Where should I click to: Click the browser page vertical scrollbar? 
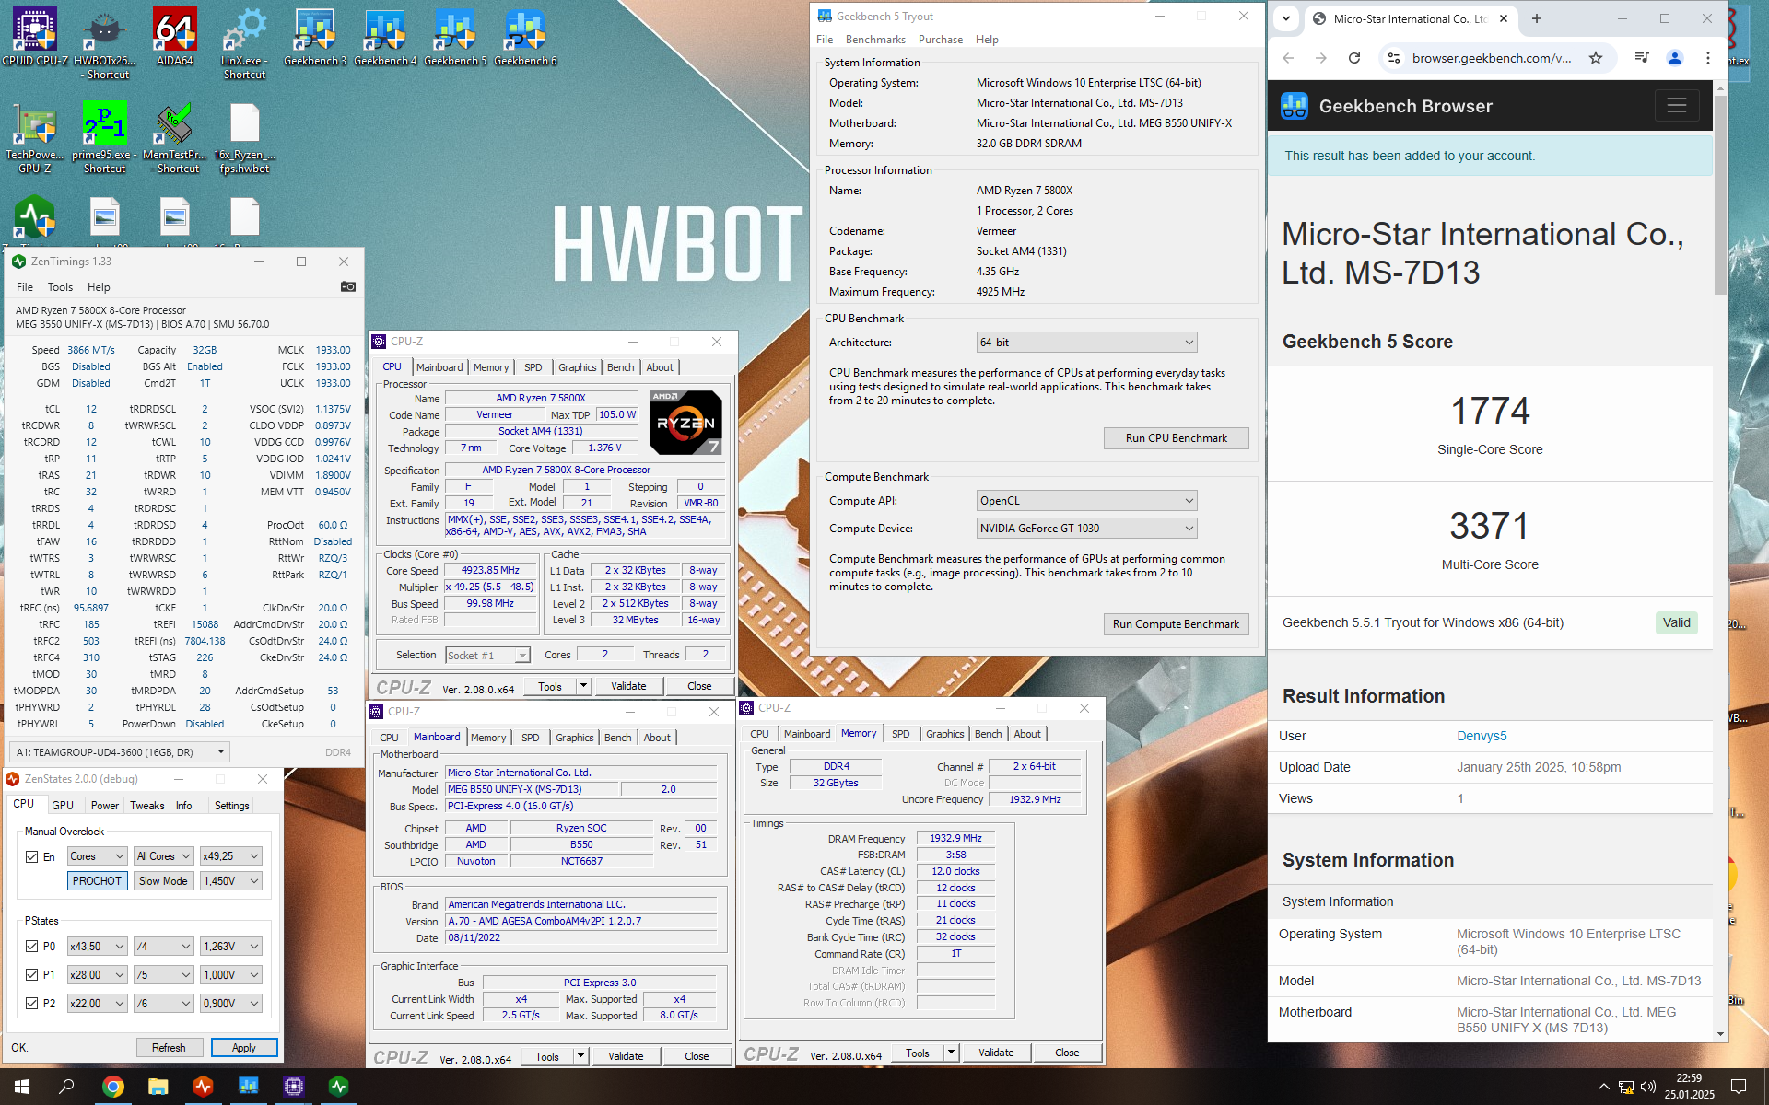coord(1719,193)
